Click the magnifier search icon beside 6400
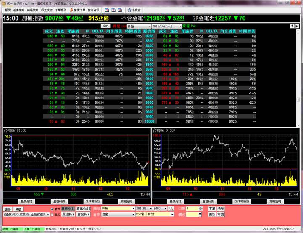The height and width of the screenshot is (233, 303). [x=171, y=208]
